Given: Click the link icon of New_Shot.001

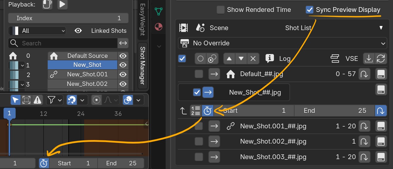Looking at the screenshot, I should tap(54, 74).
